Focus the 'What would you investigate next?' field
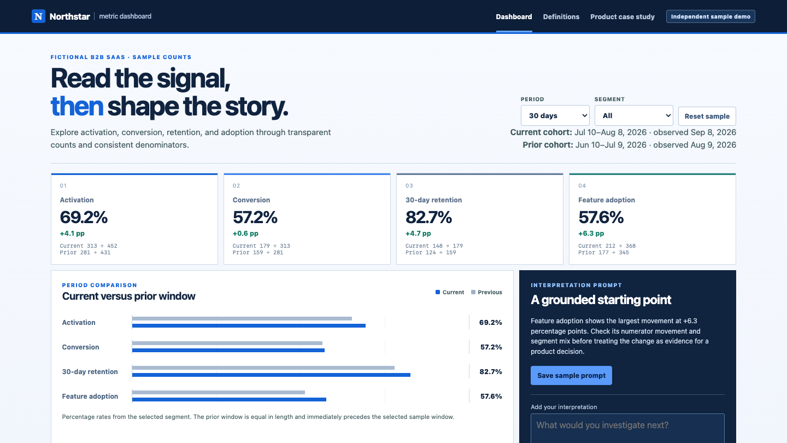 pyautogui.click(x=627, y=428)
